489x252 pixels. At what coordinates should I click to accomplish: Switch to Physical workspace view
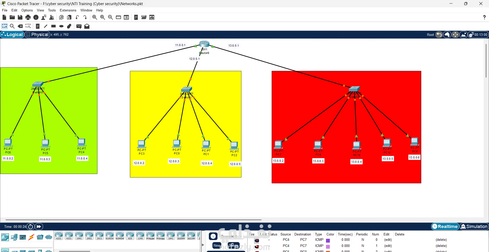(x=37, y=35)
